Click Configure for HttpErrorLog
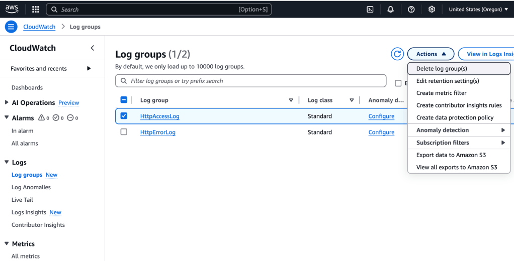514x261 pixels. pyautogui.click(x=381, y=133)
